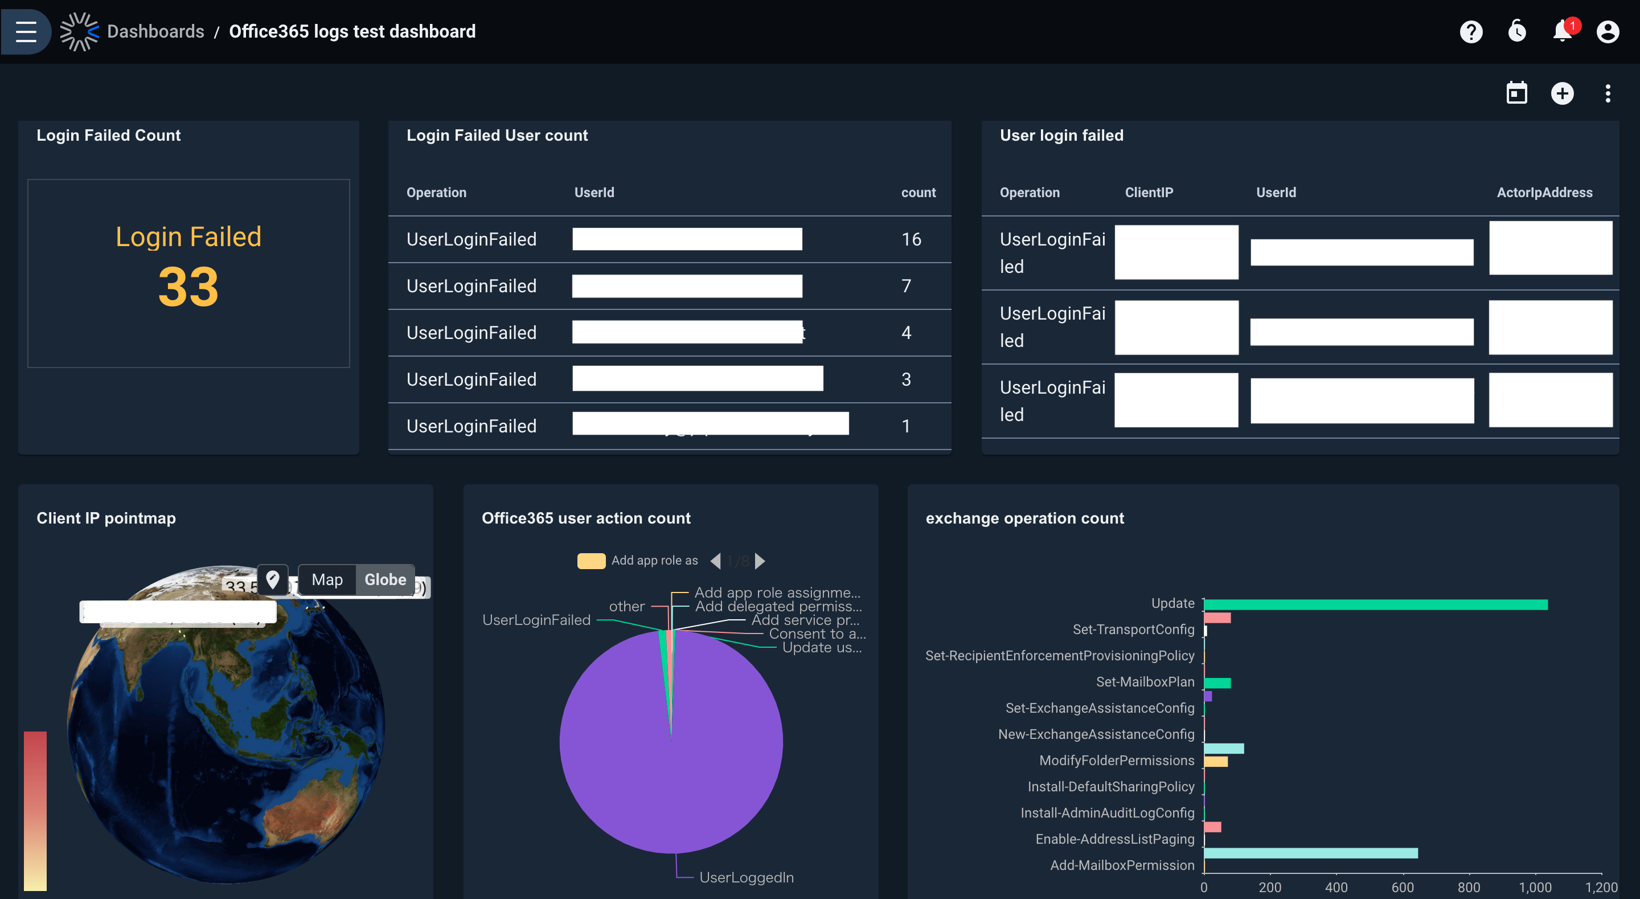Screen dimensions: 1640x899
Task: Go to next pie legend page
Action: pos(760,561)
